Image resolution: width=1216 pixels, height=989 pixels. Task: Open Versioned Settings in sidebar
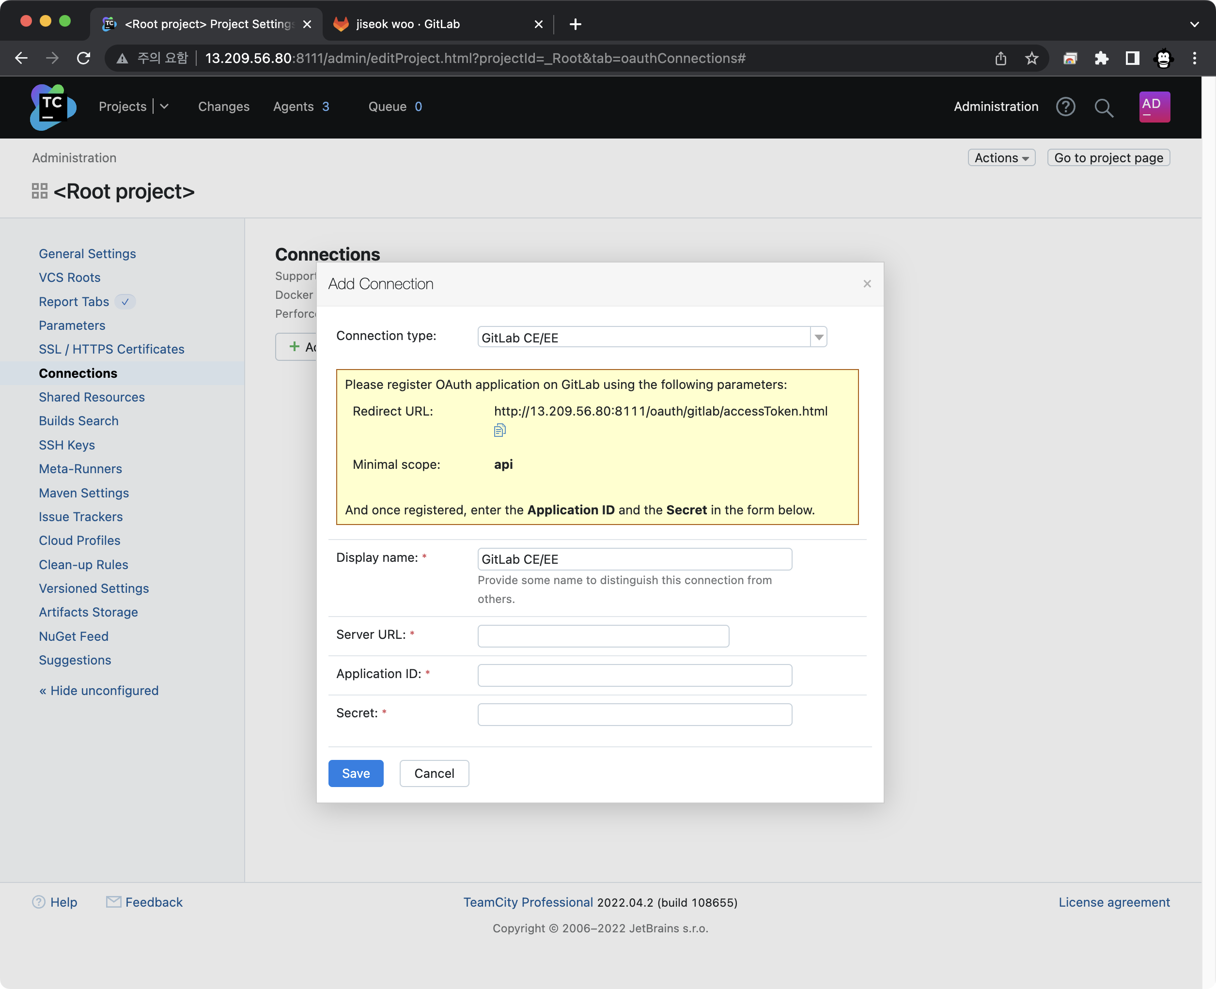coord(94,588)
